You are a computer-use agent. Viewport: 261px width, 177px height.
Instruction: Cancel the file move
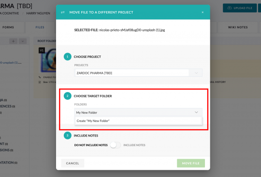point(72,163)
